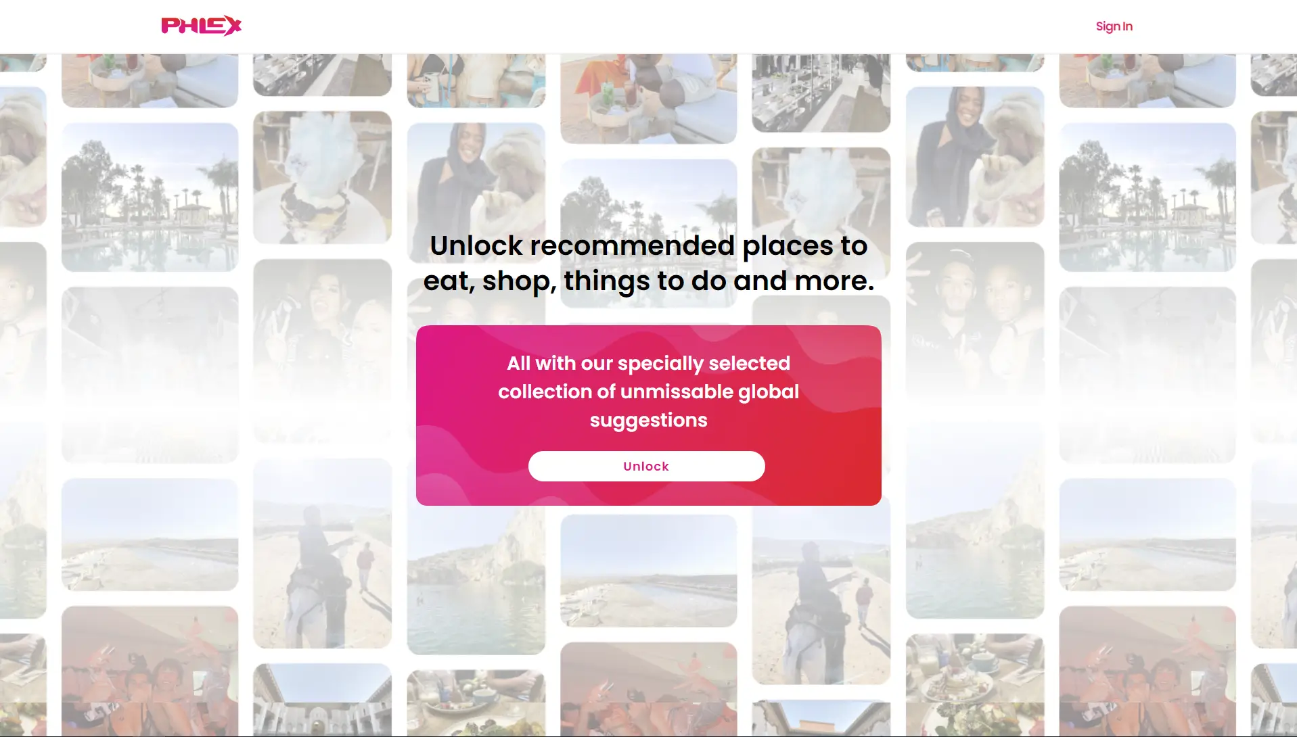Open the palm trees pool photo at left
This screenshot has width=1297, height=737.
(x=150, y=197)
